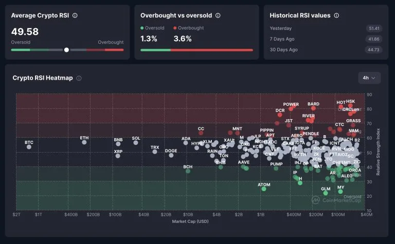Click the red POWER dot
Screen dimensions: 395x244
coord(291,109)
